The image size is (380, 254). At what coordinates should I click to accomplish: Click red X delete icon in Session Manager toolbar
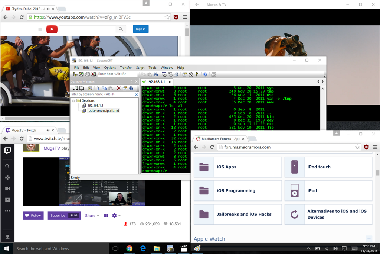[119, 88]
